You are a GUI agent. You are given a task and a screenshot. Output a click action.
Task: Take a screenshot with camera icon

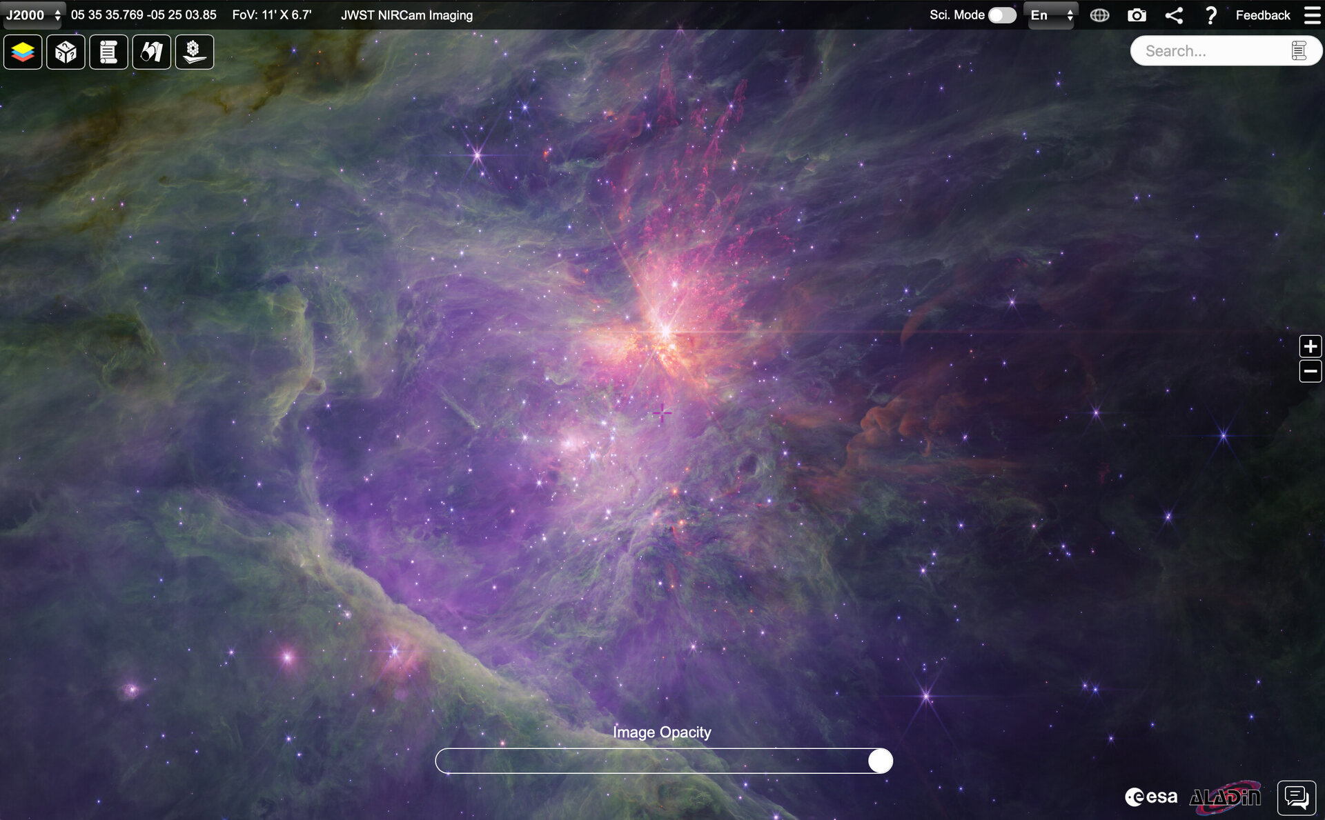(1137, 15)
